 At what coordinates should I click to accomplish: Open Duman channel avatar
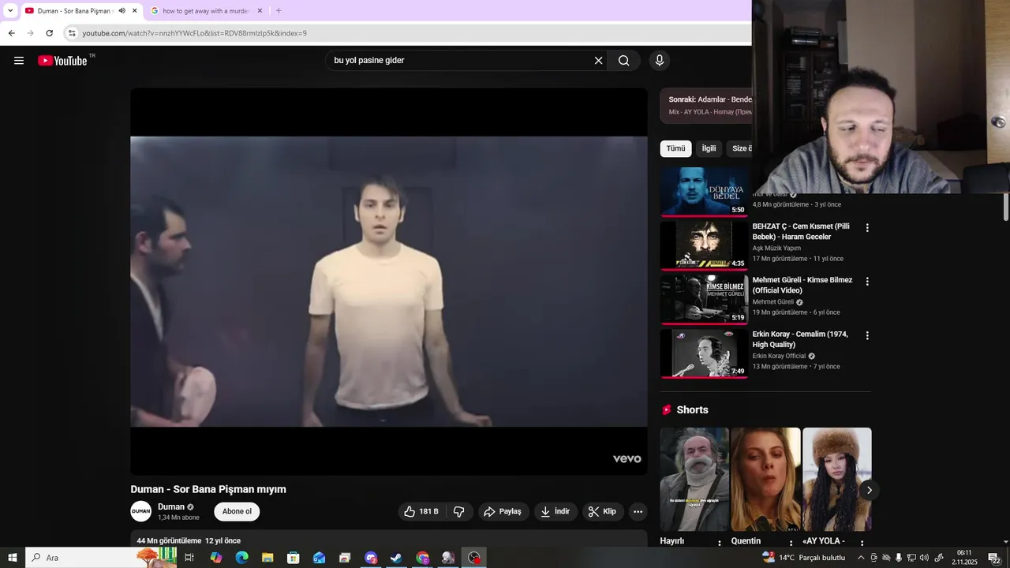coord(140,511)
